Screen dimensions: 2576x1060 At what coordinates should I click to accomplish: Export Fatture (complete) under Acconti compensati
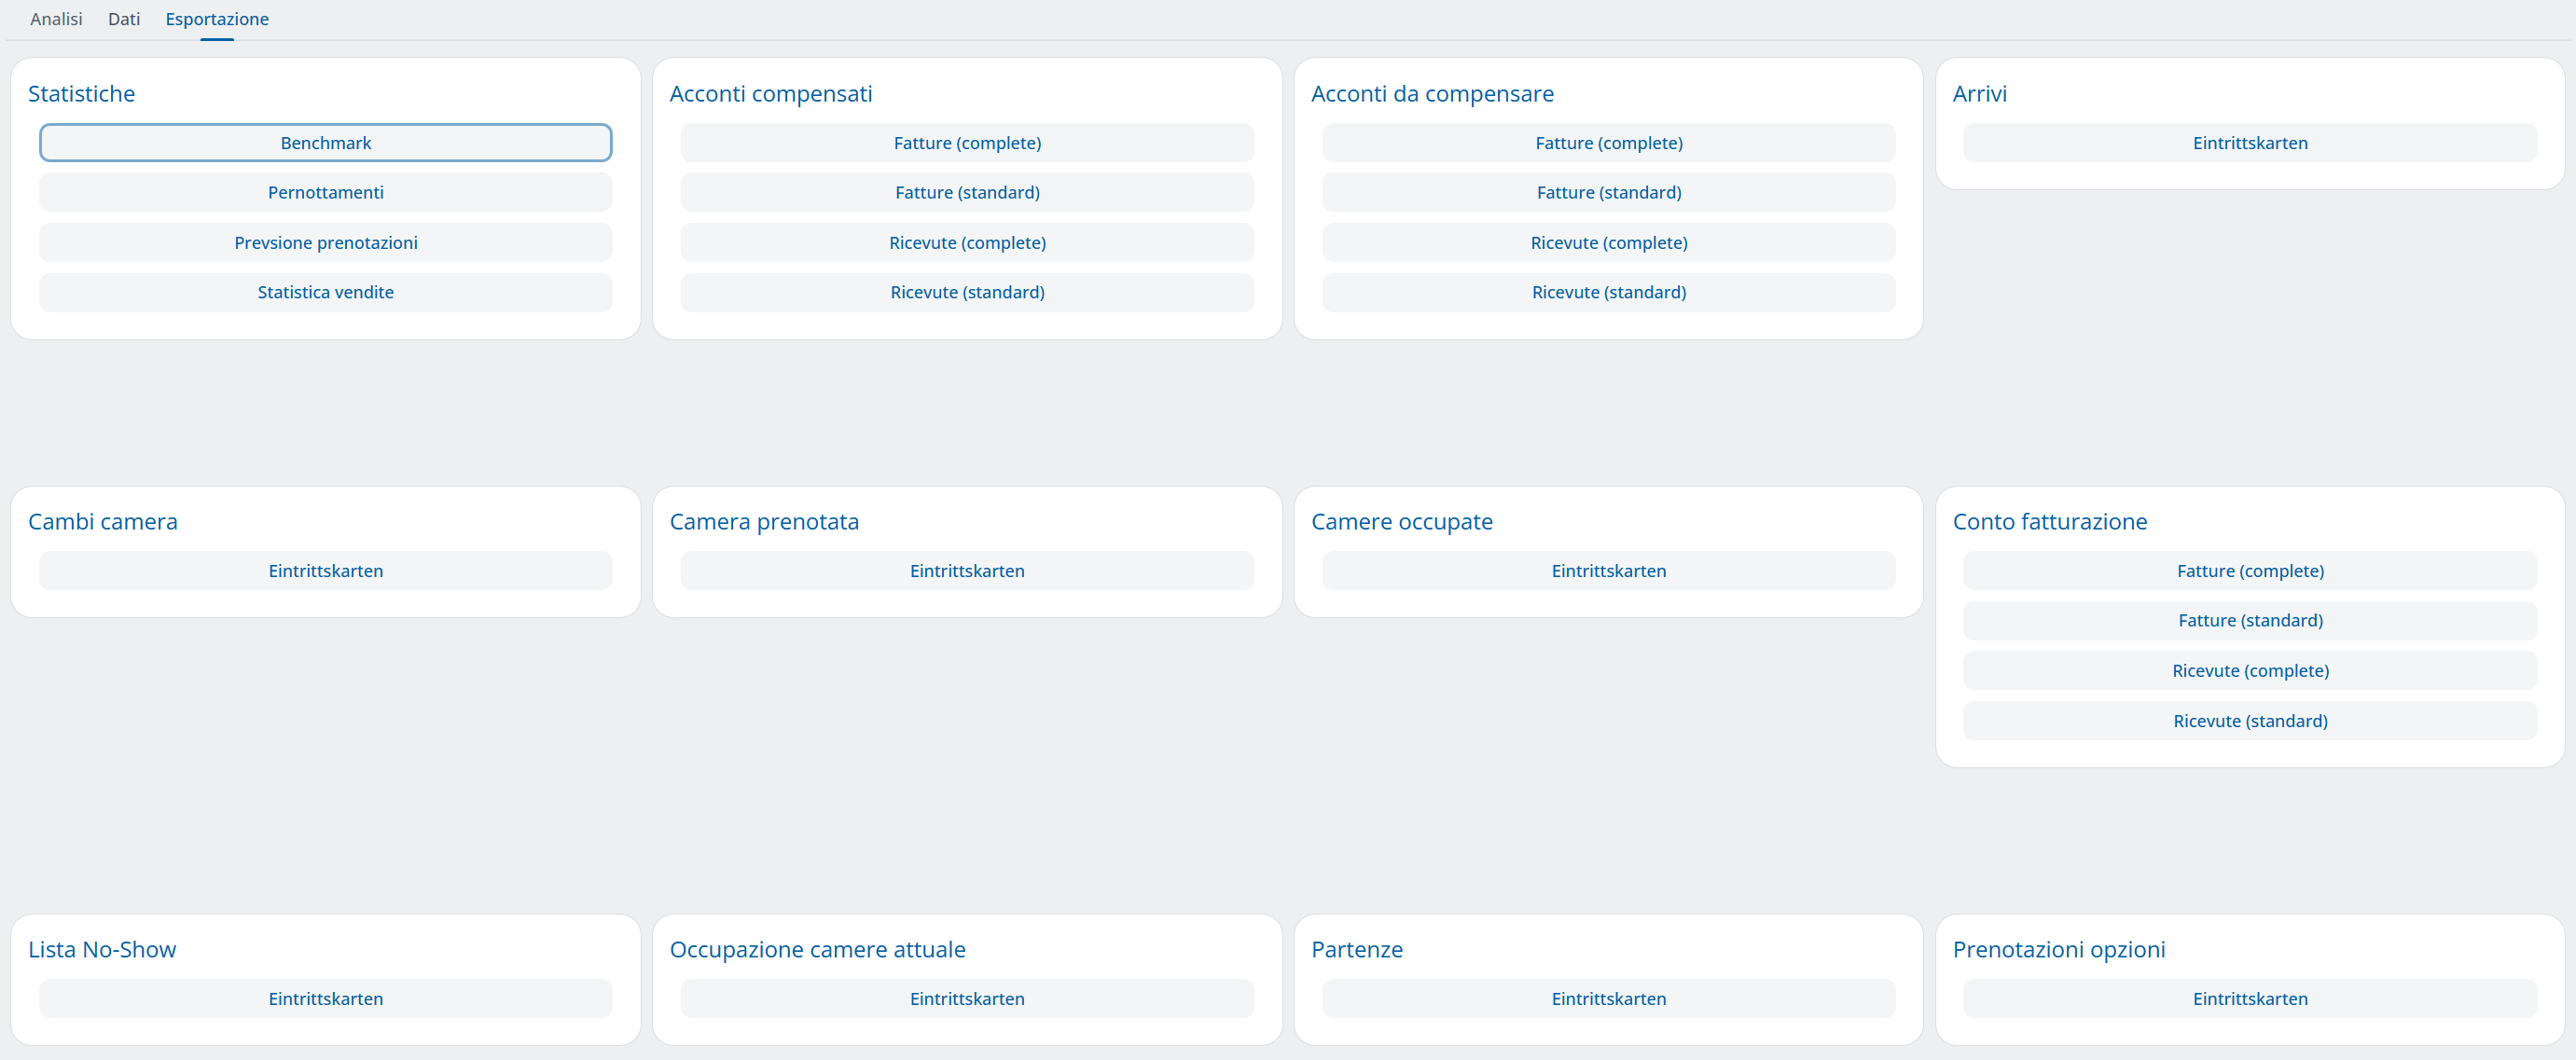[x=967, y=143]
